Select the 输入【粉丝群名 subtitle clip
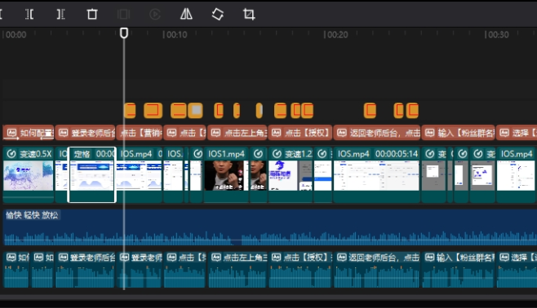Screen dimensions: 537x308 pyautogui.click(x=458, y=133)
